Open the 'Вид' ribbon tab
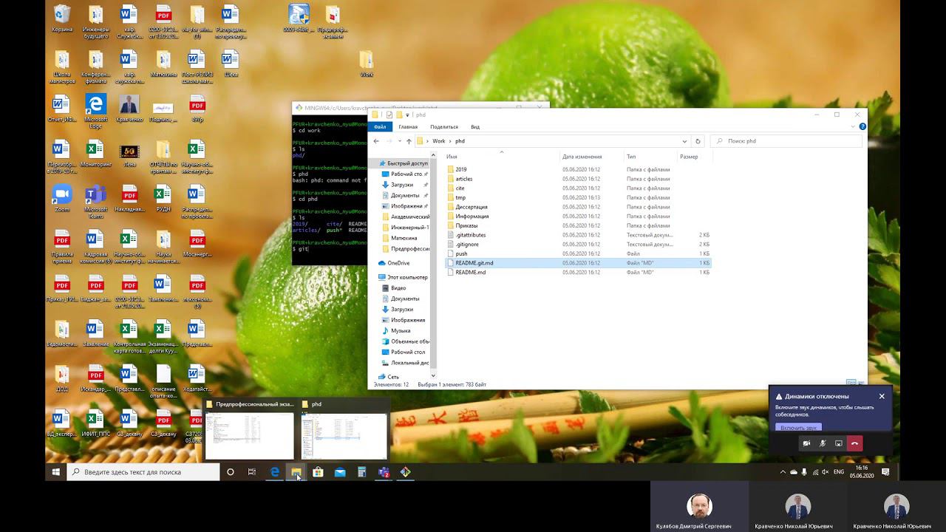Viewport: 946px width, 532px height. click(475, 127)
